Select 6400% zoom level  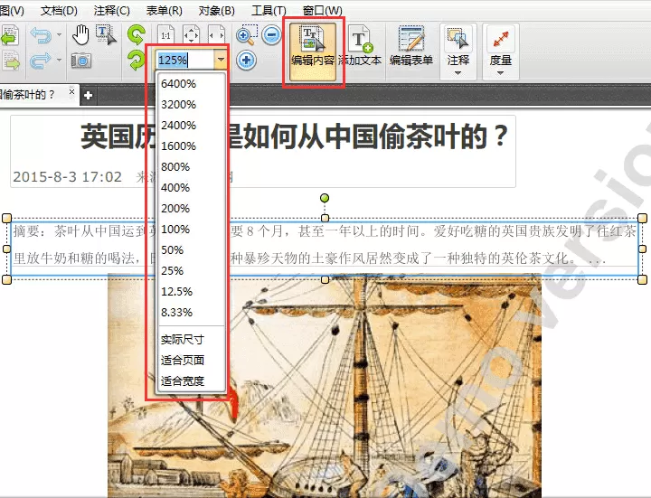coord(191,84)
